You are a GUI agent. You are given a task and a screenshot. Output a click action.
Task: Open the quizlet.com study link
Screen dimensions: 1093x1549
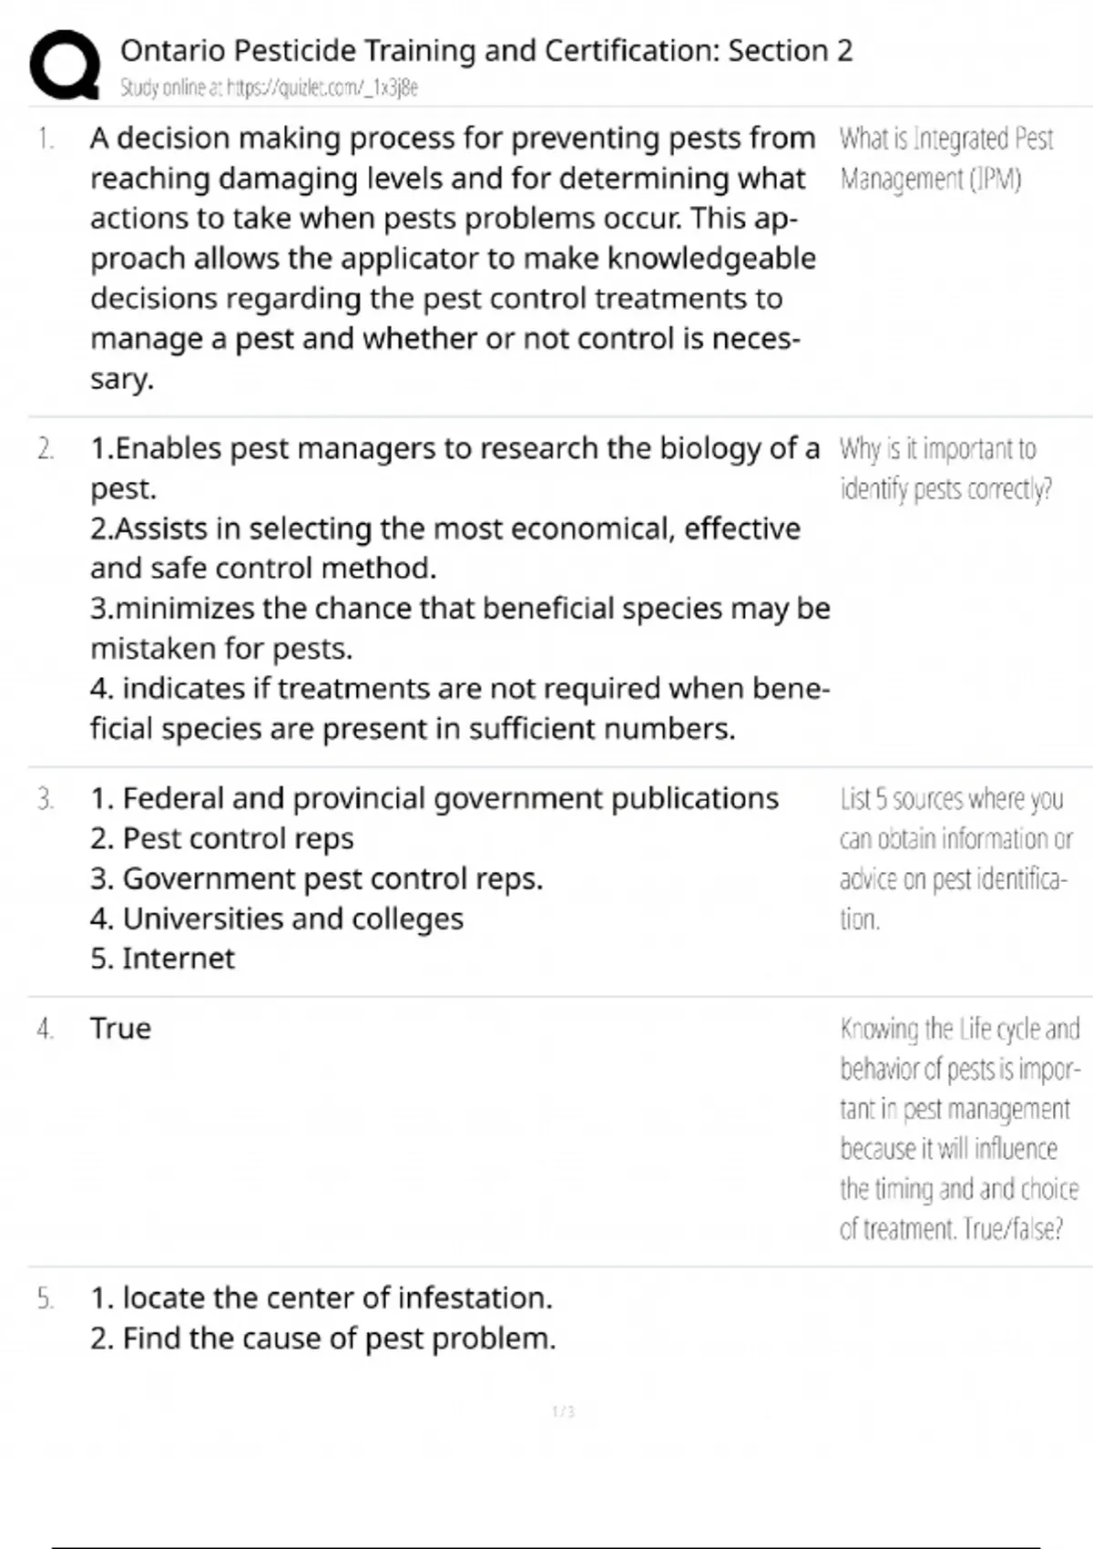[x=269, y=87]
